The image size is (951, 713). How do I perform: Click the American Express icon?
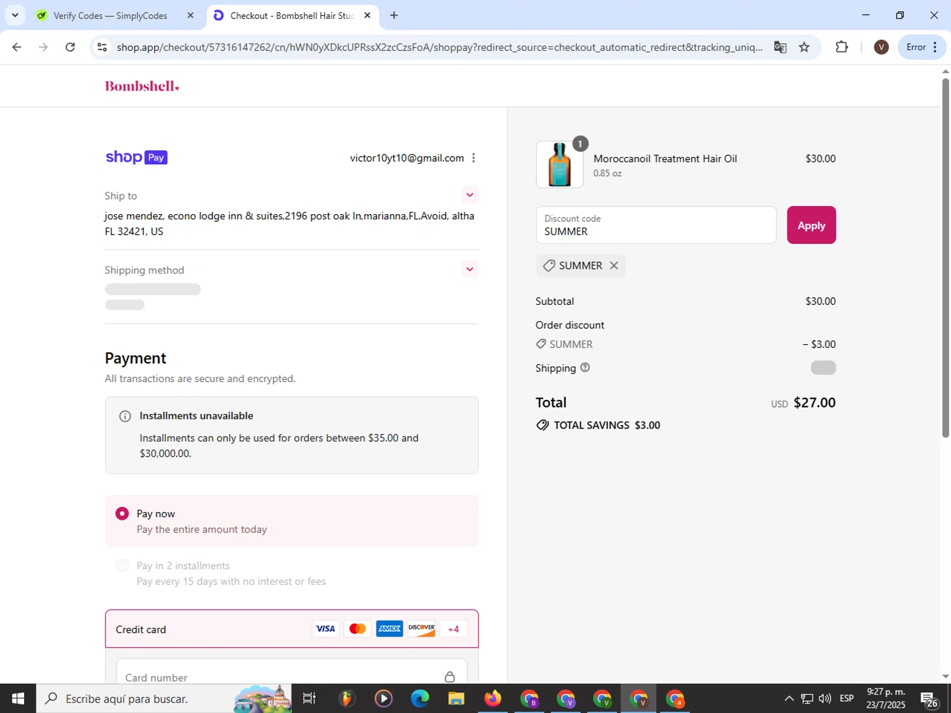(389, 629)
